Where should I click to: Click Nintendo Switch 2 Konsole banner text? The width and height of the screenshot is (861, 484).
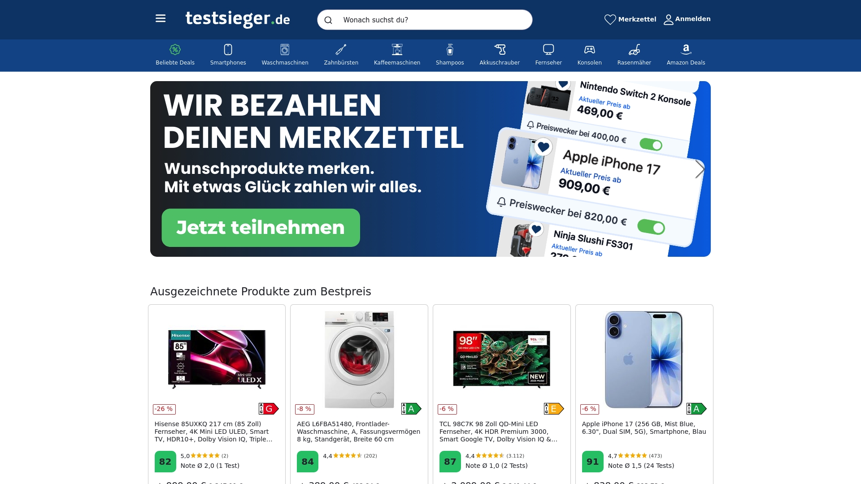tap(635, 94)
